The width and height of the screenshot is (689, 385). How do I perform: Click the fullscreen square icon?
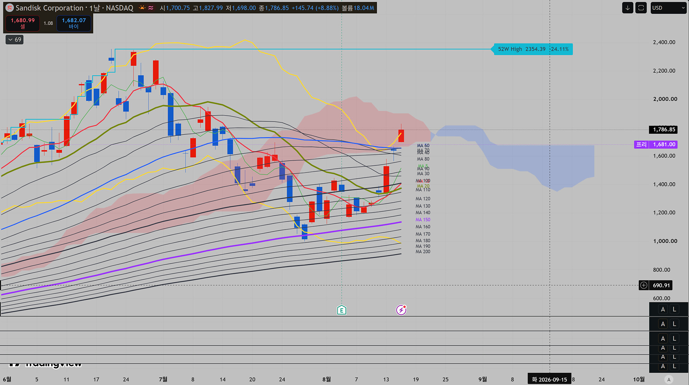pyautogui.click(x=641, y=8)
